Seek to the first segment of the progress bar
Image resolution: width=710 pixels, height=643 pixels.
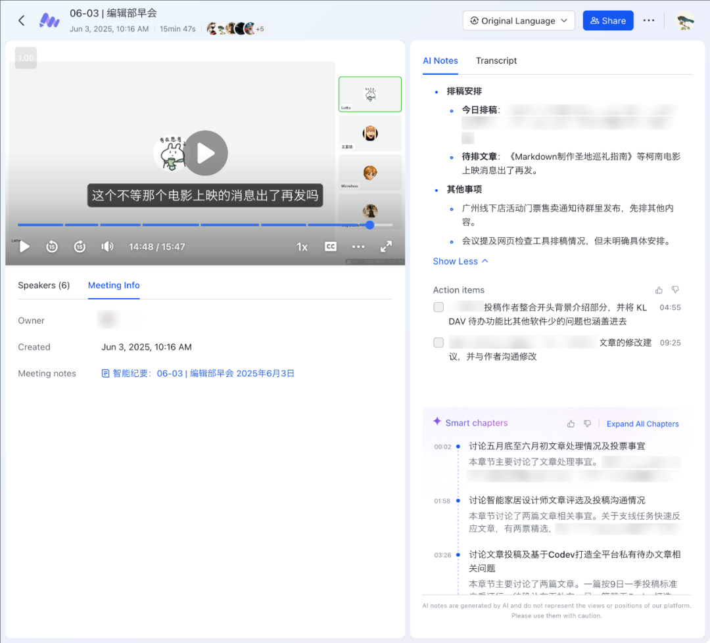pyautogui.click(x=40, y=225)
